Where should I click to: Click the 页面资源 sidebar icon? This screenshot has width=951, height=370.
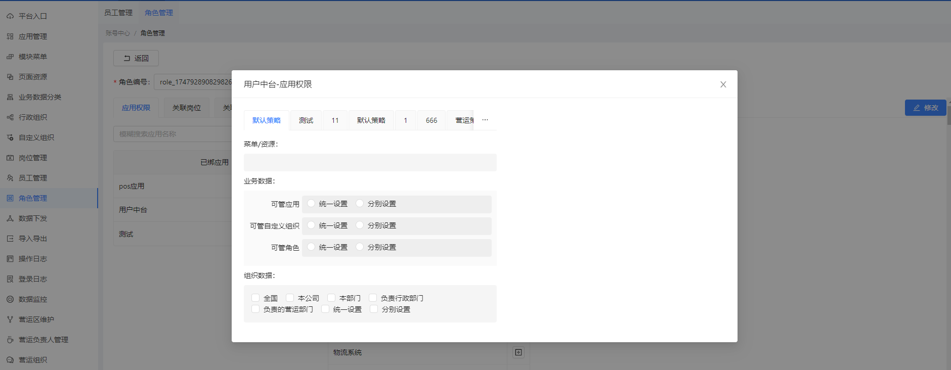tap(10, 77)
